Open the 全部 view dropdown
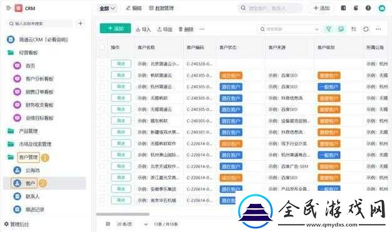The height and width of the screenshot is (232, 392). click(107, 8)
